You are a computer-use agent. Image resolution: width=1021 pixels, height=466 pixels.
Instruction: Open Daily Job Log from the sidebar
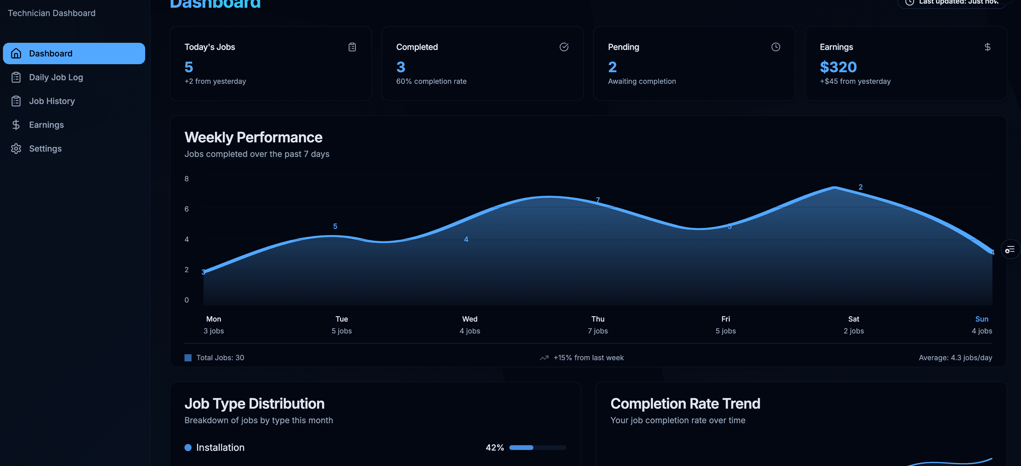pyautogui.click(x=56, y=77)
